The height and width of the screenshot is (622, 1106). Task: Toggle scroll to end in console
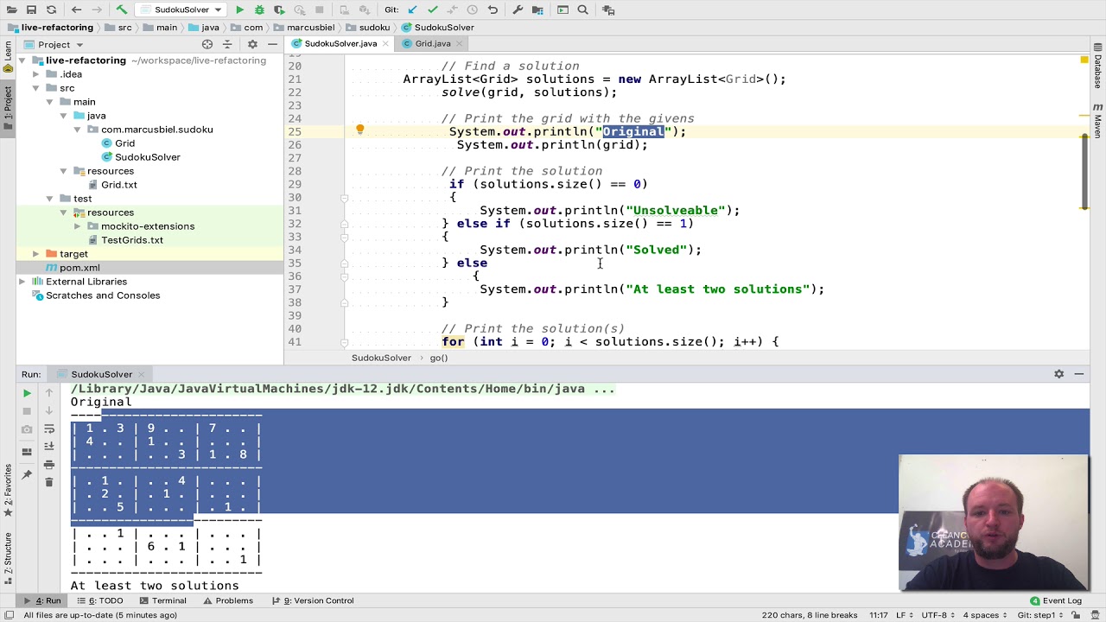(x=49, y=447)
